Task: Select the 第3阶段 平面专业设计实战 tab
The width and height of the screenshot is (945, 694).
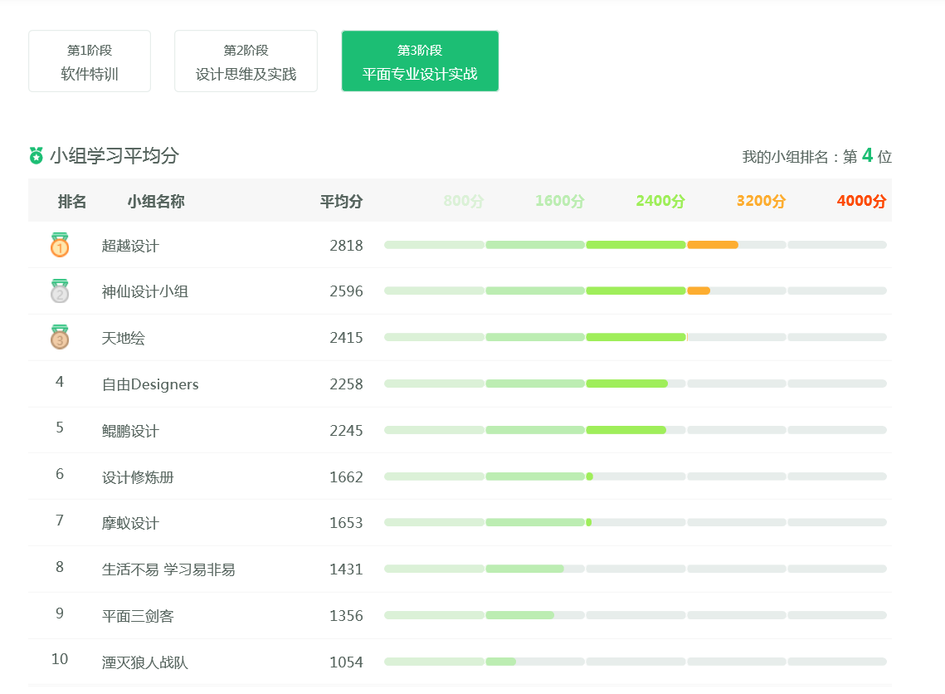Action: coord(420,61)
